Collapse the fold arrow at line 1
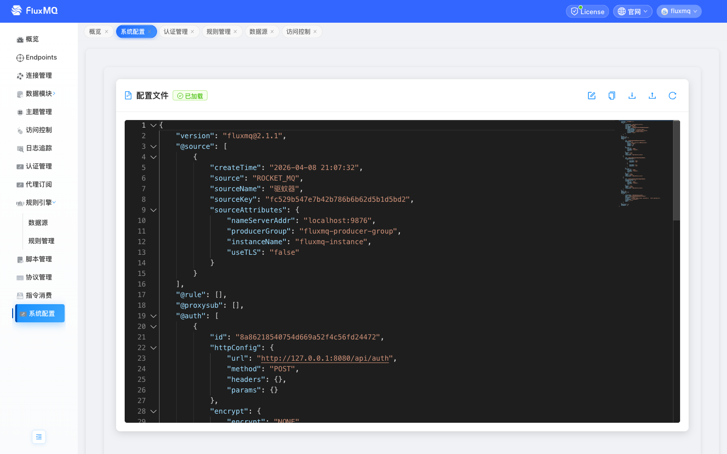This screenshot has width=727, height=454. pos(153,125)
